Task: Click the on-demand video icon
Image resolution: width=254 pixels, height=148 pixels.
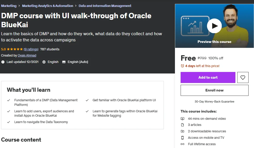Action: tap(182, 119)
